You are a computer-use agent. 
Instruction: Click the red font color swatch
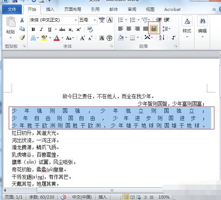[56, 38]
